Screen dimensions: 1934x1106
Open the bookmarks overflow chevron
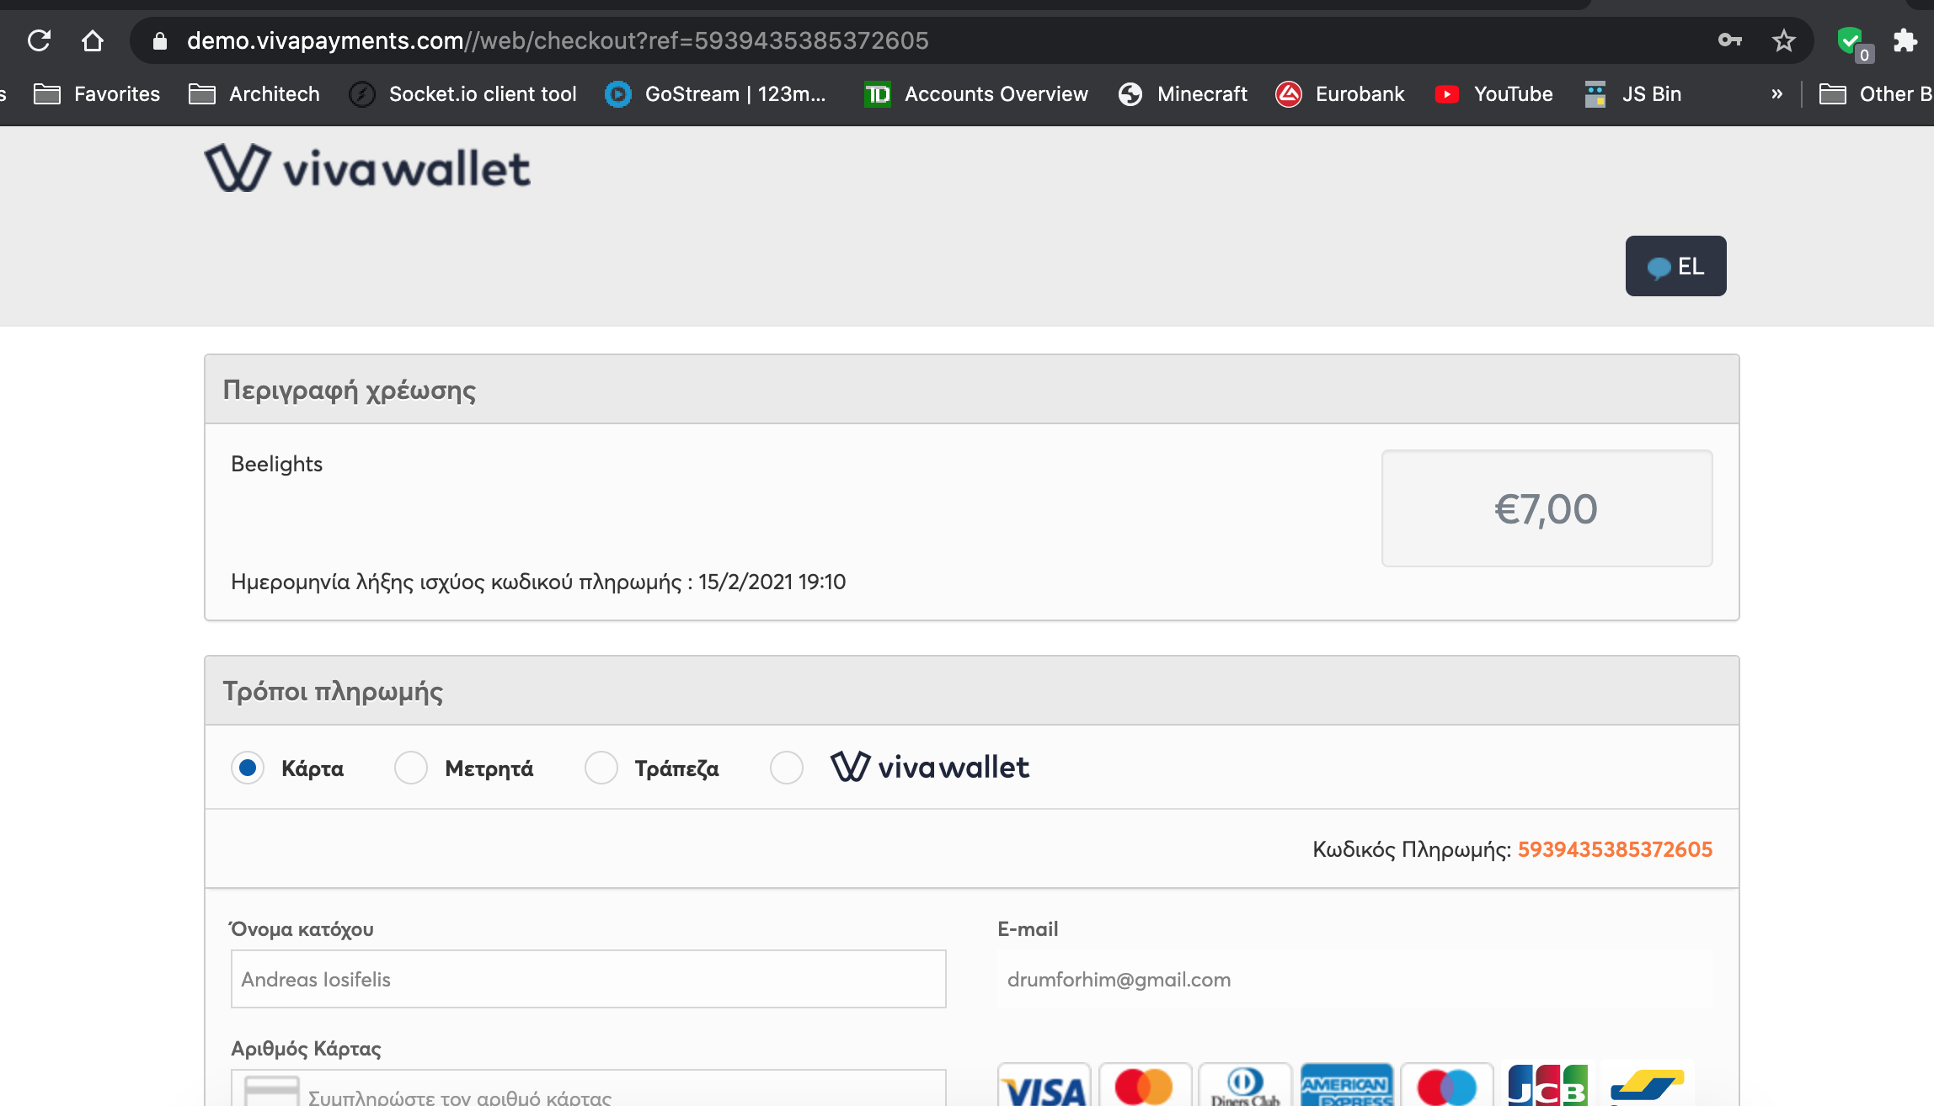click(1776, 93)
